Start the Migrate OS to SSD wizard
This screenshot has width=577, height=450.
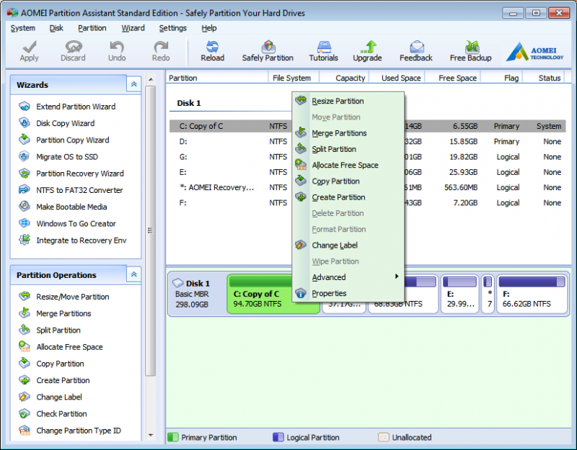67,156
